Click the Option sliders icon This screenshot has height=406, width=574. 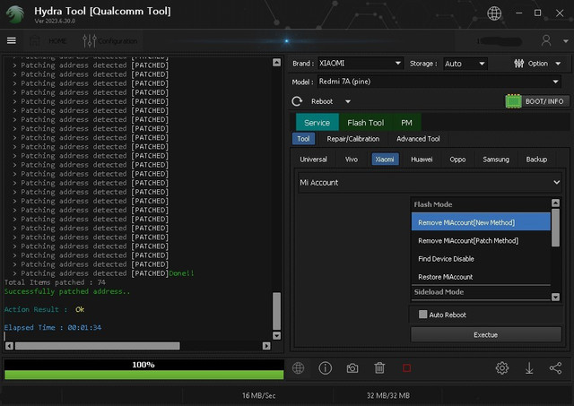(x=518, y=64)
